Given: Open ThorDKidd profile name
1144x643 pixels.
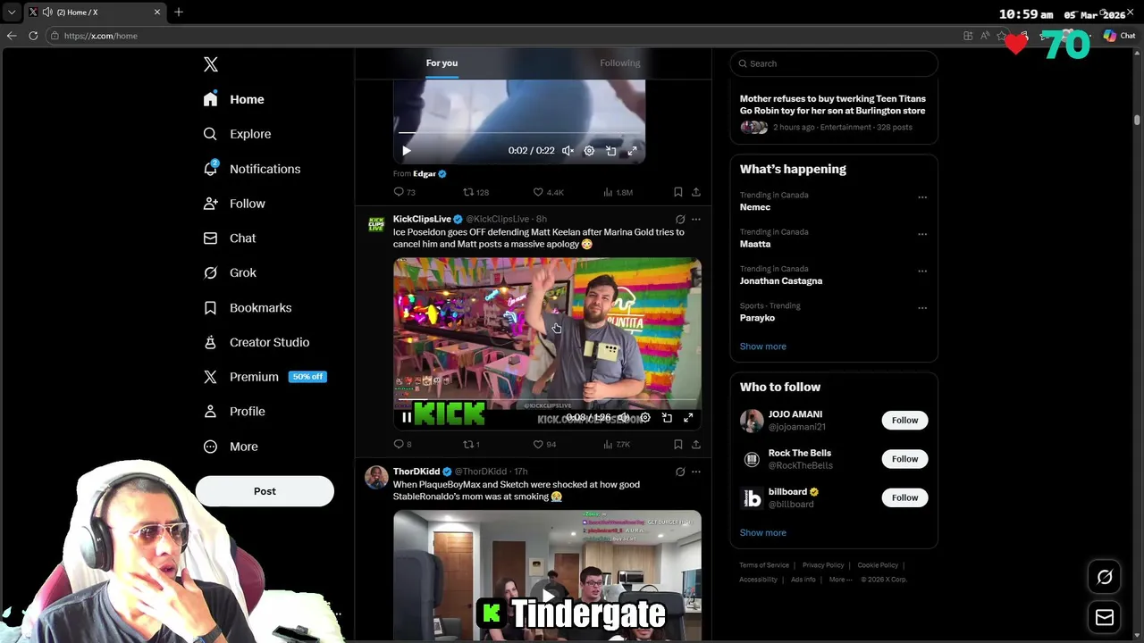Looking at the screenshot, I should (x=416, y=472).
